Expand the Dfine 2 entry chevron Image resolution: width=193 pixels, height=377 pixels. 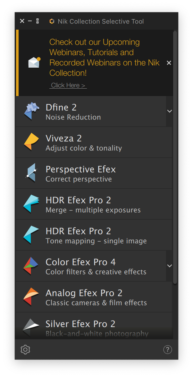coord(170,111)
